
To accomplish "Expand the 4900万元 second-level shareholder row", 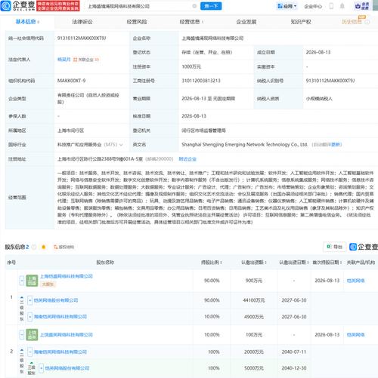I will click(x=29, y=317).
